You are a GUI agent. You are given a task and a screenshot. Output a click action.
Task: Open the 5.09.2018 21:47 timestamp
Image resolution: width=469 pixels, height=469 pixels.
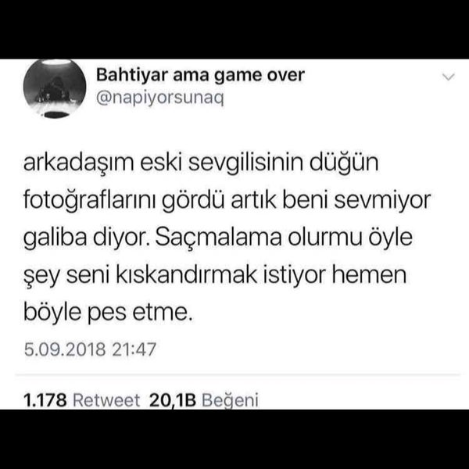pos(90,349)
